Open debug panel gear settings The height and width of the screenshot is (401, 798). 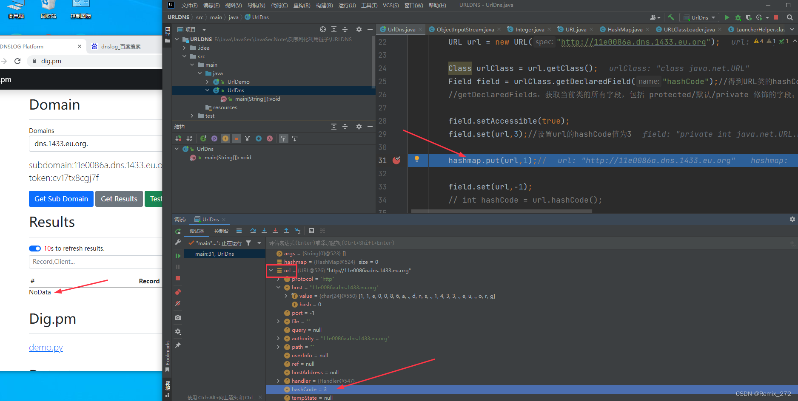(792, 219)
